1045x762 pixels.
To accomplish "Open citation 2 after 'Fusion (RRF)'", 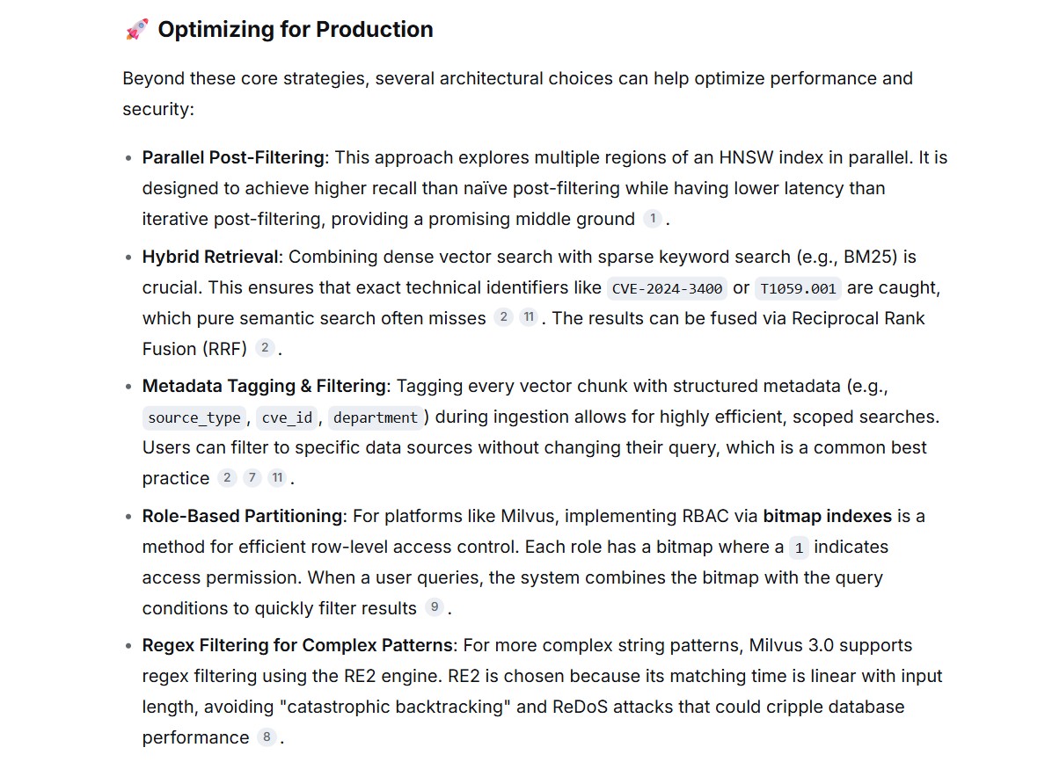I will pyautogui.click(x=265, y=348).
